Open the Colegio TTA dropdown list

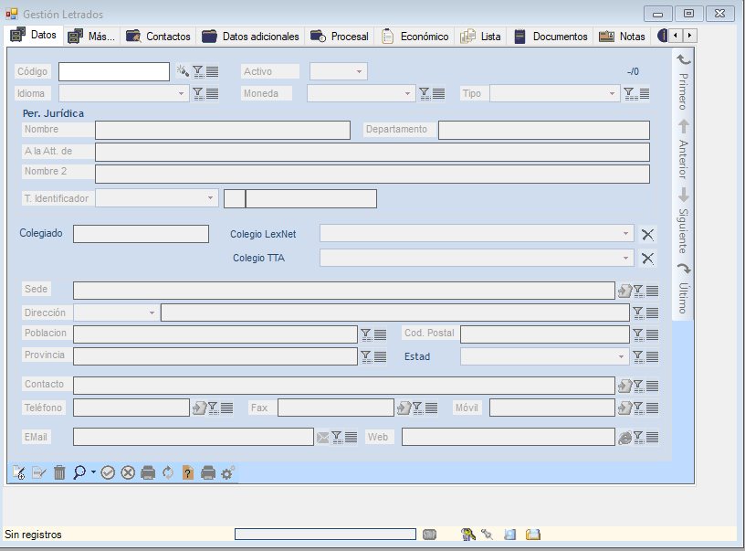625,259
